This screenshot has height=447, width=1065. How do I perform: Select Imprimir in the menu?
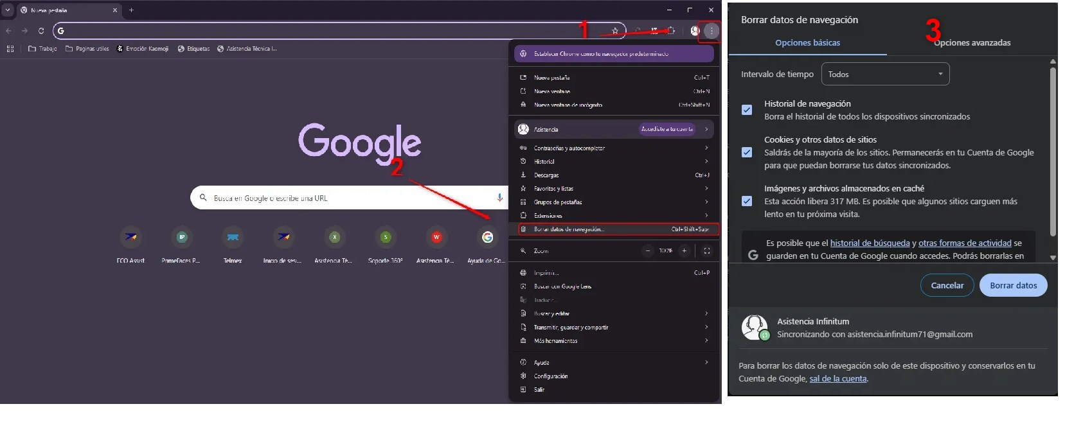[x=614, y=273]
